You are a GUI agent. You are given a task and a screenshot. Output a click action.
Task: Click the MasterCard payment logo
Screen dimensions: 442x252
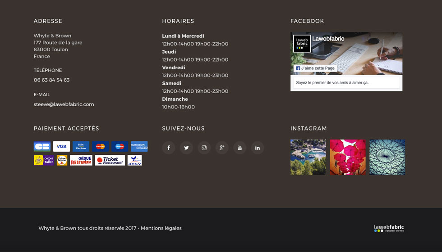[100, 147]
